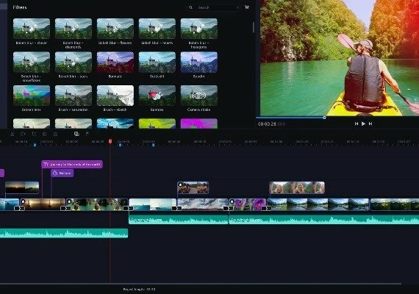Click the third blue marker on timeline ruler
The height and width of the screenshot is (294, 419).
[154, 145]
